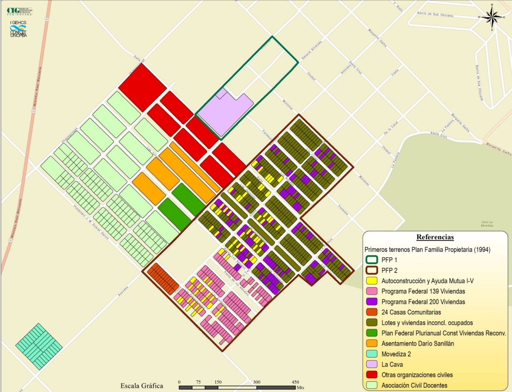Click the 'Cerro La Movediza' map label

(x=487, y=224)
